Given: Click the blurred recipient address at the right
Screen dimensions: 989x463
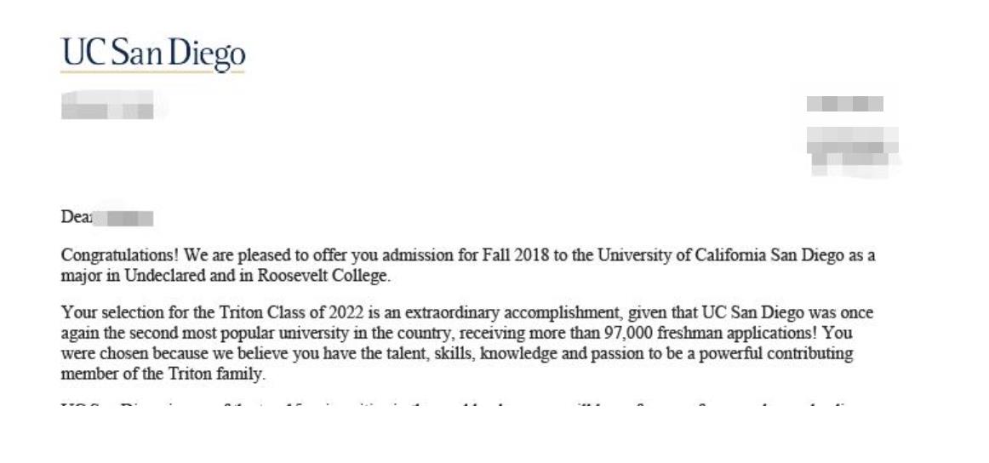Looking at the screenshot, I should [x=853, y=151].
